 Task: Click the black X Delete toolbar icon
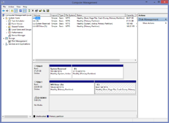coord(33,11)
